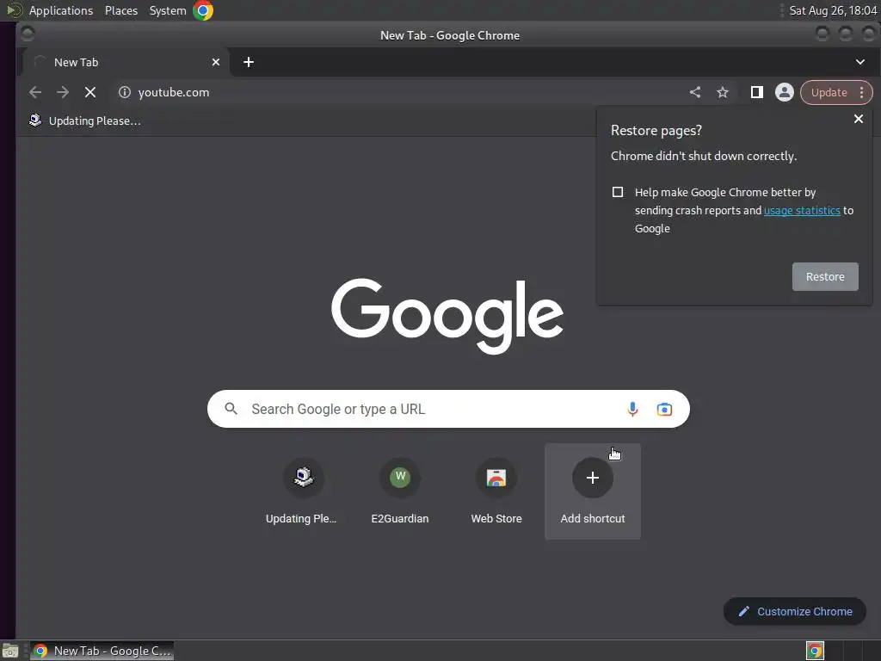Open the side panel icon
881x661 pixels.
[x=757, y=92]
